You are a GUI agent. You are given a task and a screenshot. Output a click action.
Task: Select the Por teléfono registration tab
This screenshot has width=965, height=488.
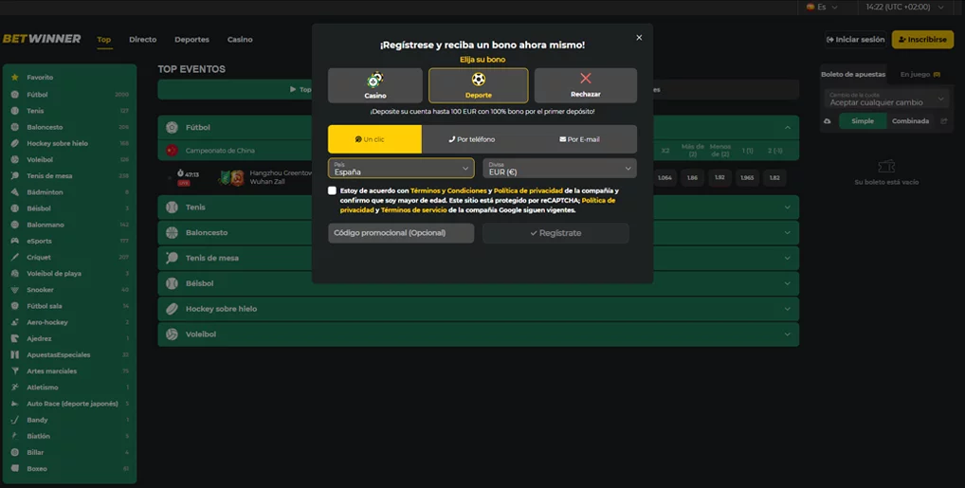pyautogui.click(x=471, y=139)
